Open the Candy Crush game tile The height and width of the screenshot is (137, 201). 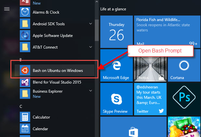(x=184, y=127)
